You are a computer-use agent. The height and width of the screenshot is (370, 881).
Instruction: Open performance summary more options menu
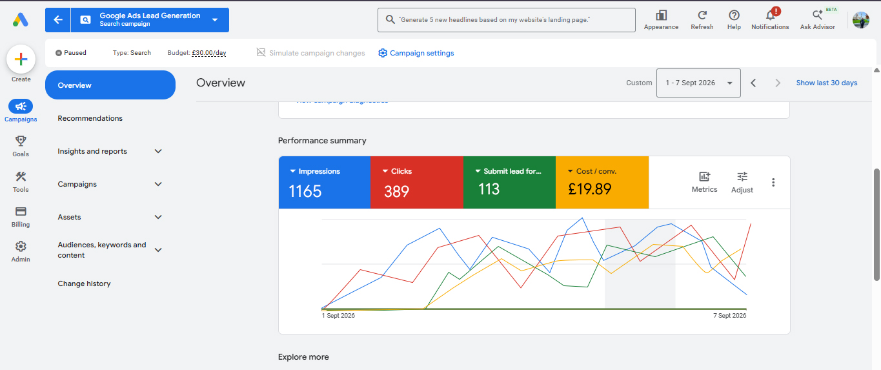[x=773, y=182]
